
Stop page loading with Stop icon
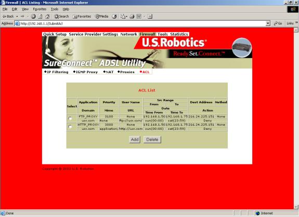point(33,17)
